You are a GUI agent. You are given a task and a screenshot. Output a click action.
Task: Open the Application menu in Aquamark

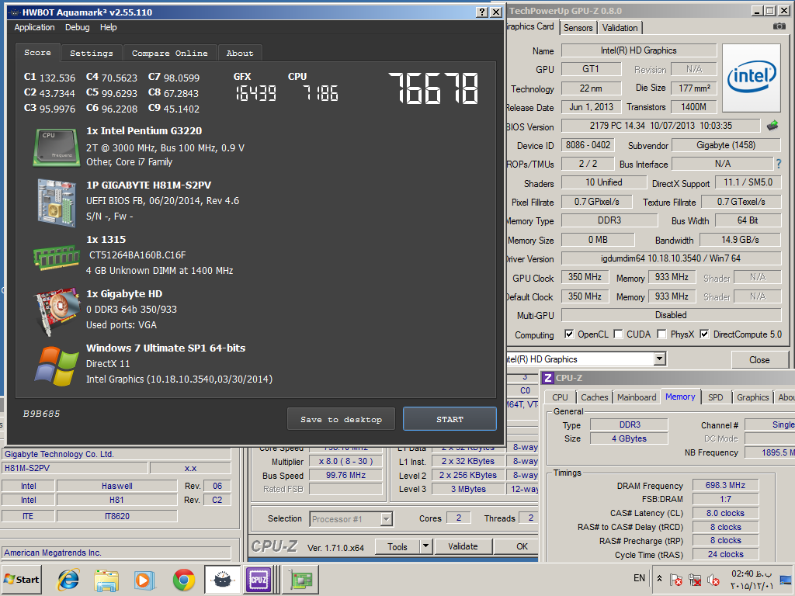pos(34,27)
